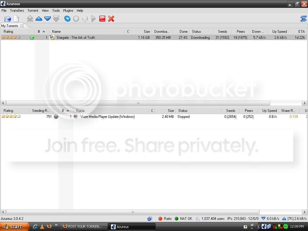Select 'Vuze Media Player Update (Windows)' row

pos(154,116)
